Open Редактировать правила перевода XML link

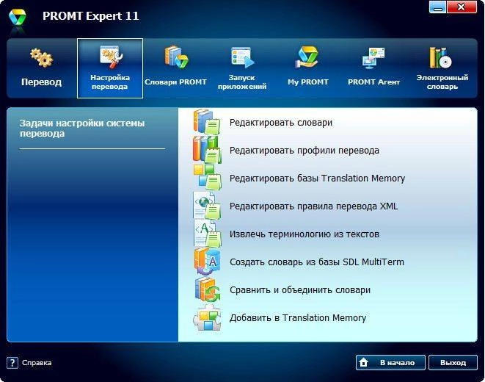pos(313,206)
